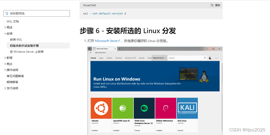Open the Microsoft Store hyperlink
The height and width of the screenshot is (135, 270).
107,41
